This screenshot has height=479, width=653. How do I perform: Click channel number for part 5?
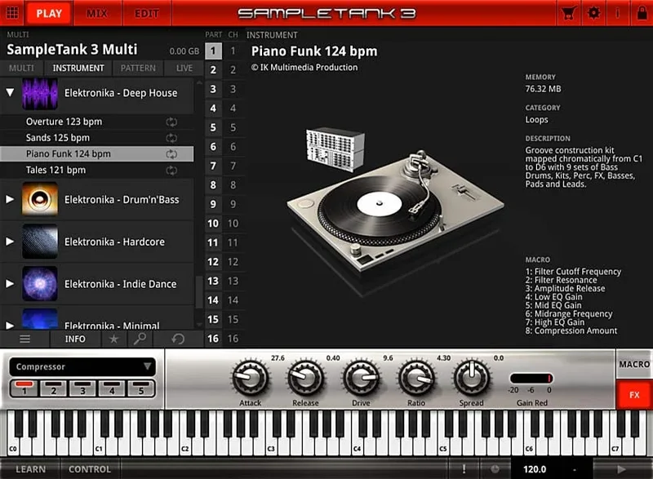coord(233,127)
